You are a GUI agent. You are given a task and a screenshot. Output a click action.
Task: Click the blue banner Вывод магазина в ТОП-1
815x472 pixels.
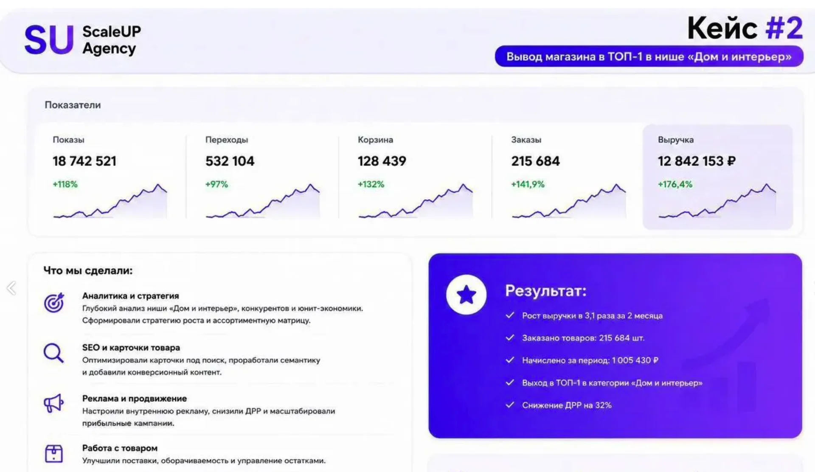click(649, 56)
